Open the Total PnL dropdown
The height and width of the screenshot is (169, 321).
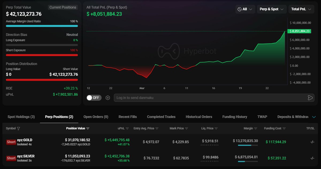pos(301,9)
